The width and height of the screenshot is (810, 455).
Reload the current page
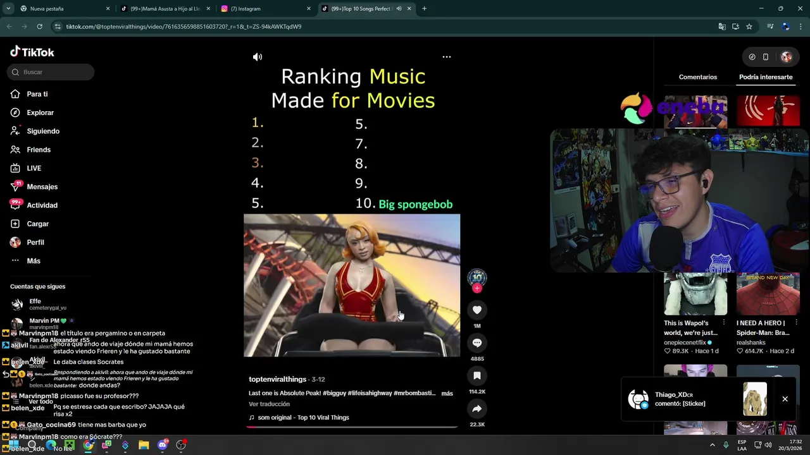[x=39, y=27]
